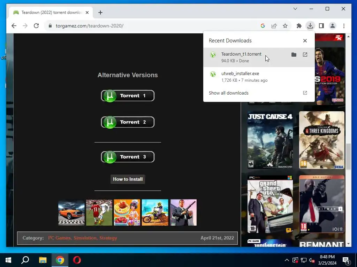The width and height of the screenshot is (357, 267).
Task: Open the tab search chevron
Action: tap(295, 9)
